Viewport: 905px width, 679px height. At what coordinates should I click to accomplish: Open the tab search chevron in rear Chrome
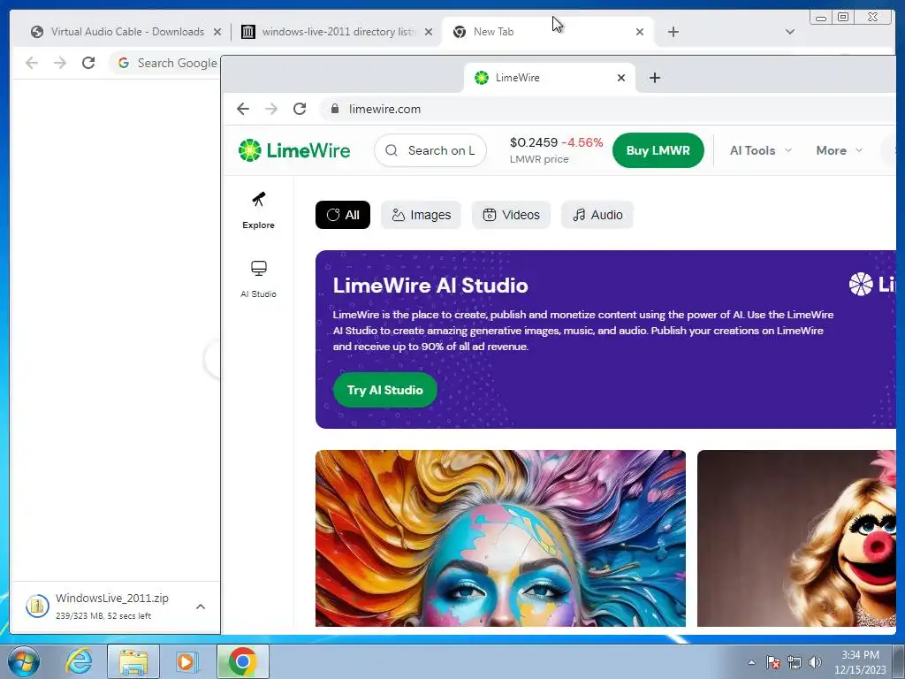tap(790, 32)
